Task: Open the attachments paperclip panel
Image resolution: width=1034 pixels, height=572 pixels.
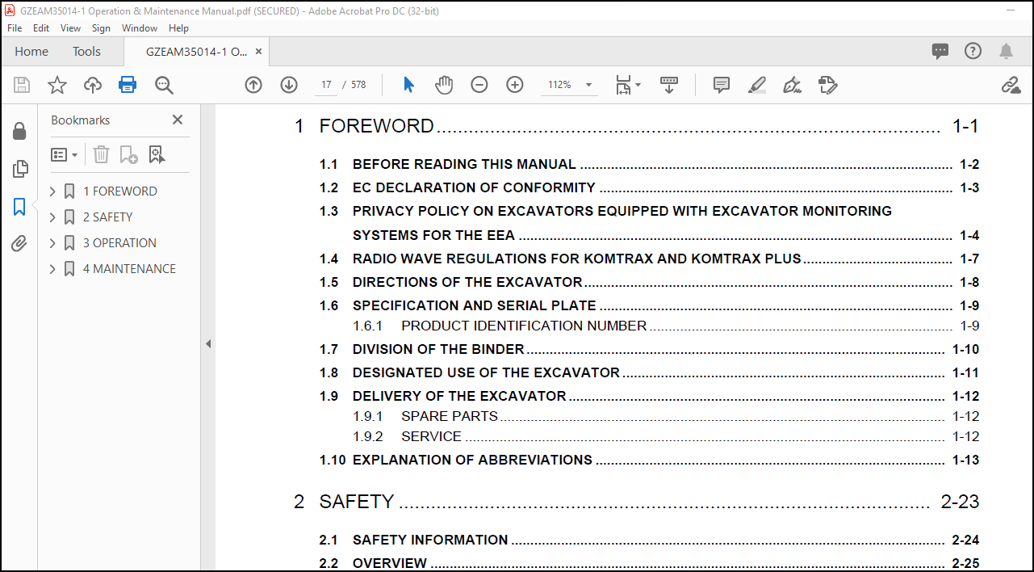Action: (19, 243)
